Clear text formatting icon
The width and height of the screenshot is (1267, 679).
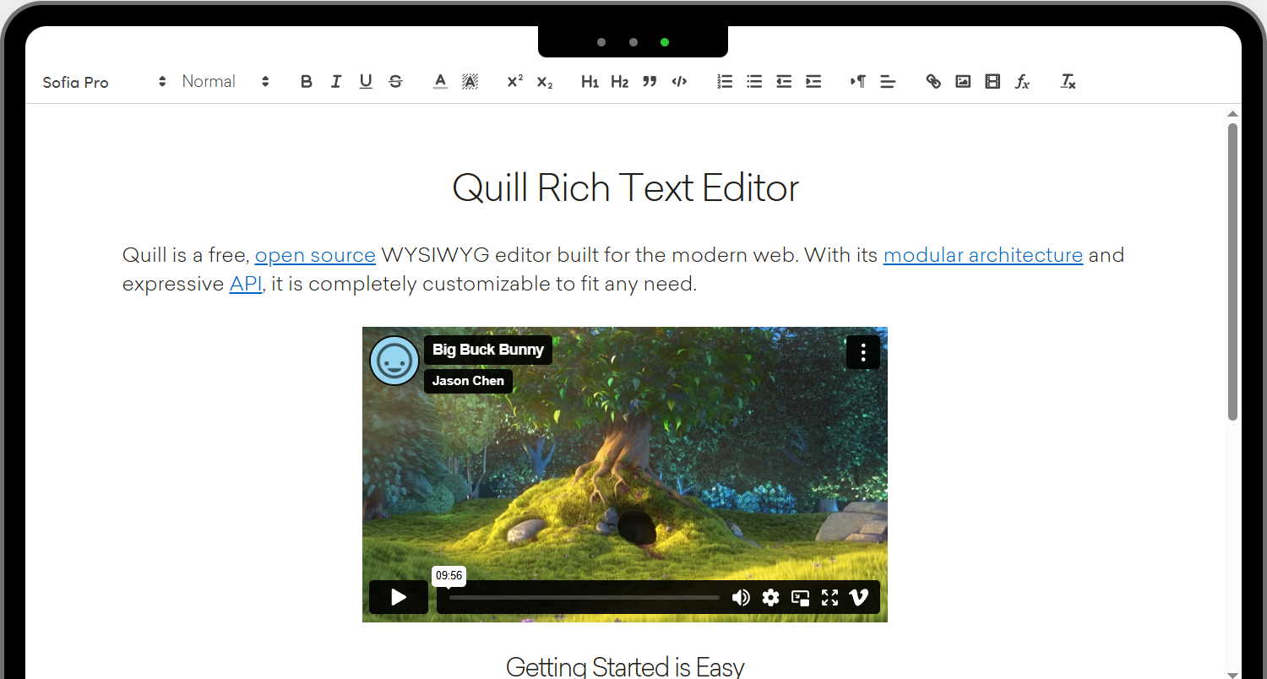coord(1069,82)
